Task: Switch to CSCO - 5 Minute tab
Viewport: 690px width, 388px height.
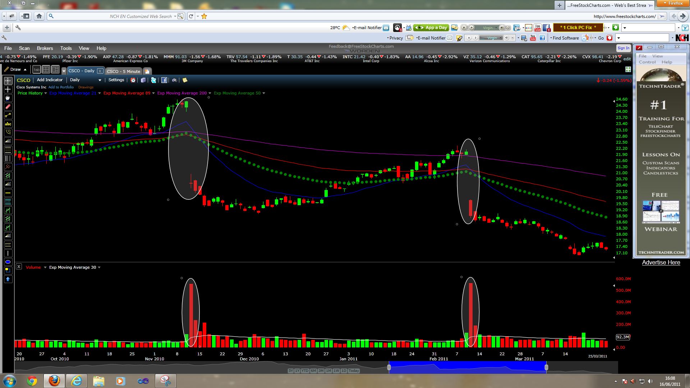Action: click(124, 71)
